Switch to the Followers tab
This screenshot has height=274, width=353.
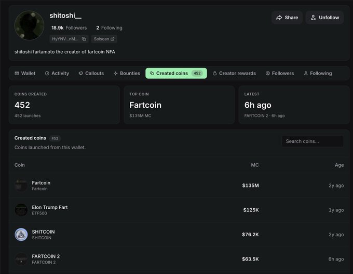pos(280,73)
